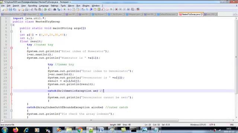Open the Plugins menu
This screenshot has width=238, height=133.
click(x=86, y=6)
